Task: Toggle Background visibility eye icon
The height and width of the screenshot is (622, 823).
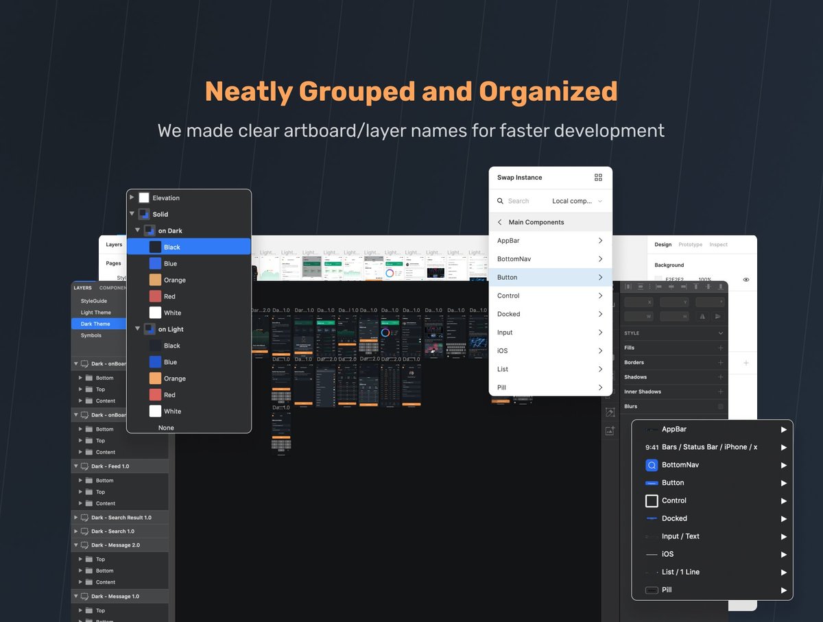Action: pos(746,280)
